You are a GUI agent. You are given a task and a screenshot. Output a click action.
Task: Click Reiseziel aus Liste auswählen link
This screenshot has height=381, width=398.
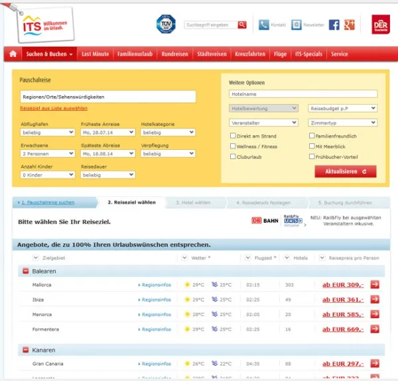[x=54, y=107]
